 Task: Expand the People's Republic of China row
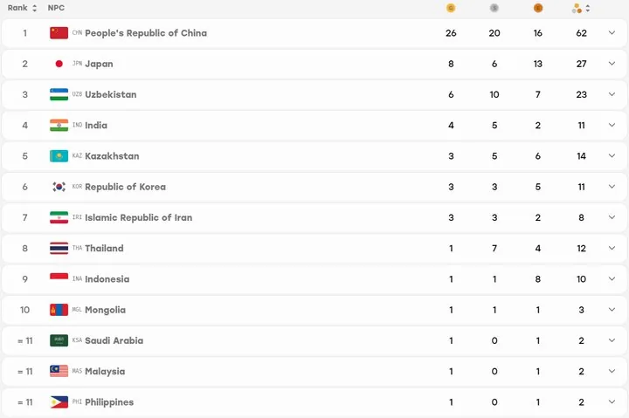click(x=612, y=33)
